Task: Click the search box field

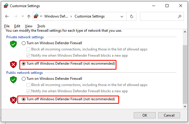Action: (162, 16)
